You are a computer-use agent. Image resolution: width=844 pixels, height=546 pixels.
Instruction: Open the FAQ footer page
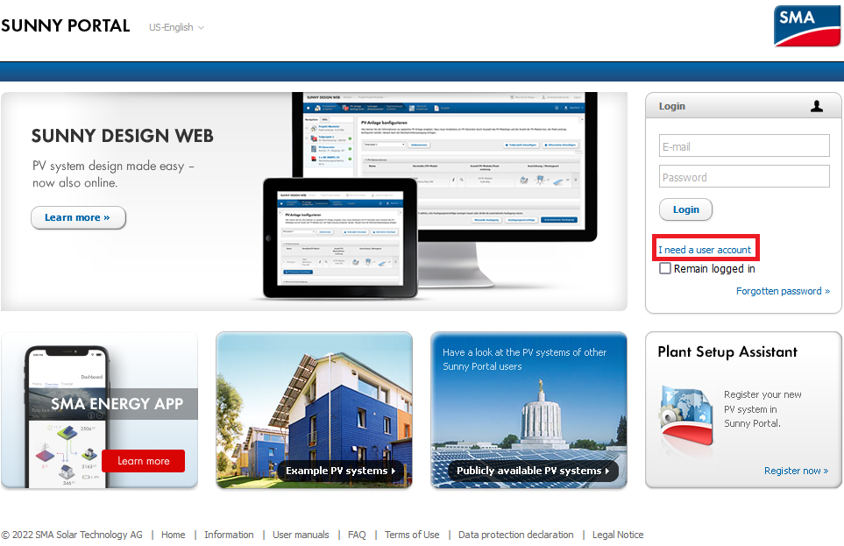pos(357,535)
